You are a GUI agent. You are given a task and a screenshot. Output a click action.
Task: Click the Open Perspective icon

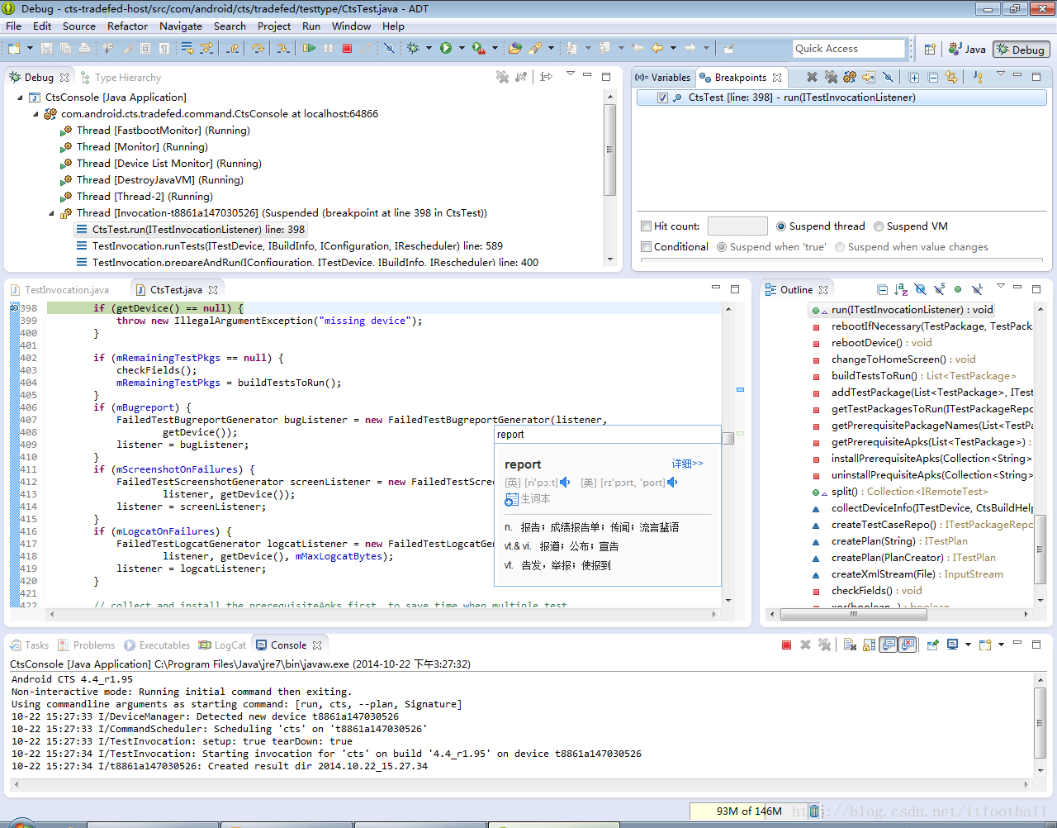pyautogui.click(x=930, y=49)
